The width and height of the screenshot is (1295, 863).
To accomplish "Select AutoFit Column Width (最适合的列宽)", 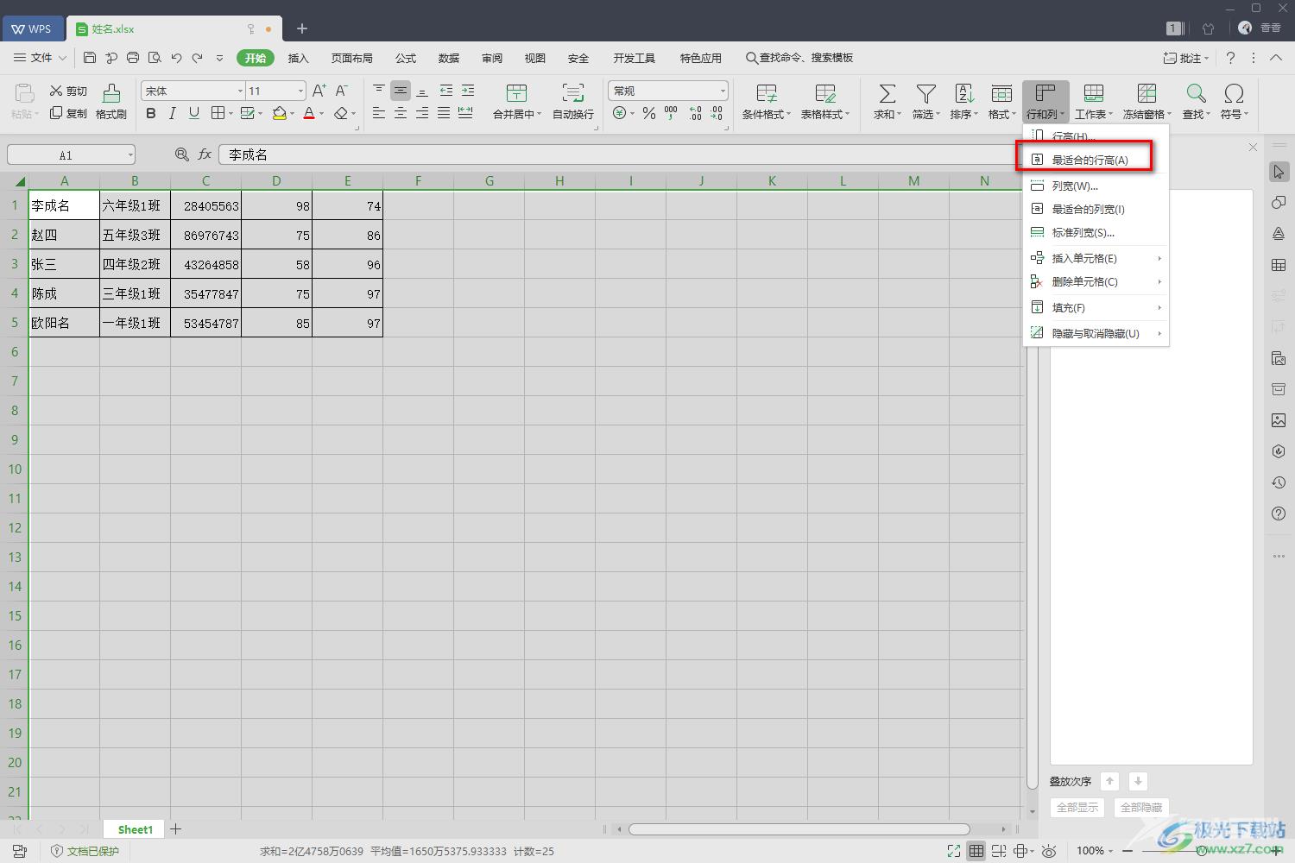I will pyautogui.click(x=1096, y=209).
